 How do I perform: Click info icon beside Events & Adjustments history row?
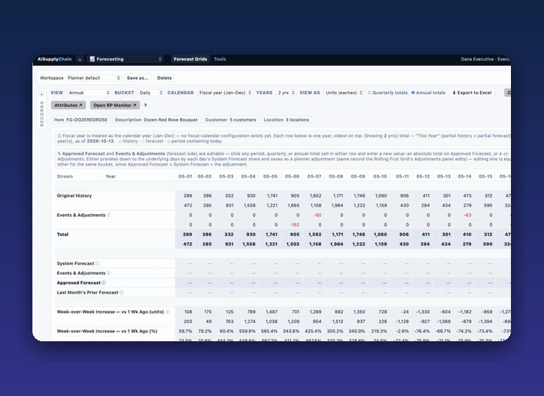(109, 215)
